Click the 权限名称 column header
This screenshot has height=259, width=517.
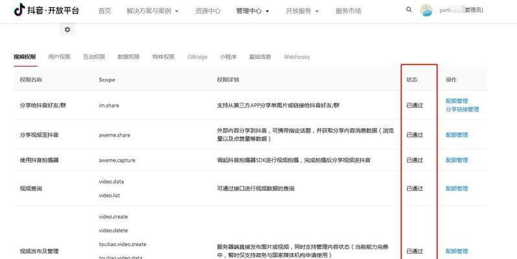(31, 80)
